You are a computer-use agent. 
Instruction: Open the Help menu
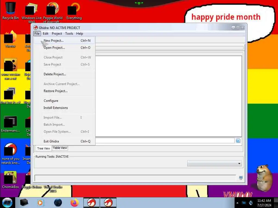click(x=80, y=33)
